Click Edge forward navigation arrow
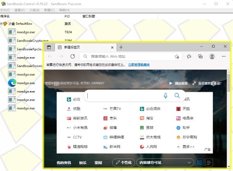The image size is (233, 171). pos(61,56)
